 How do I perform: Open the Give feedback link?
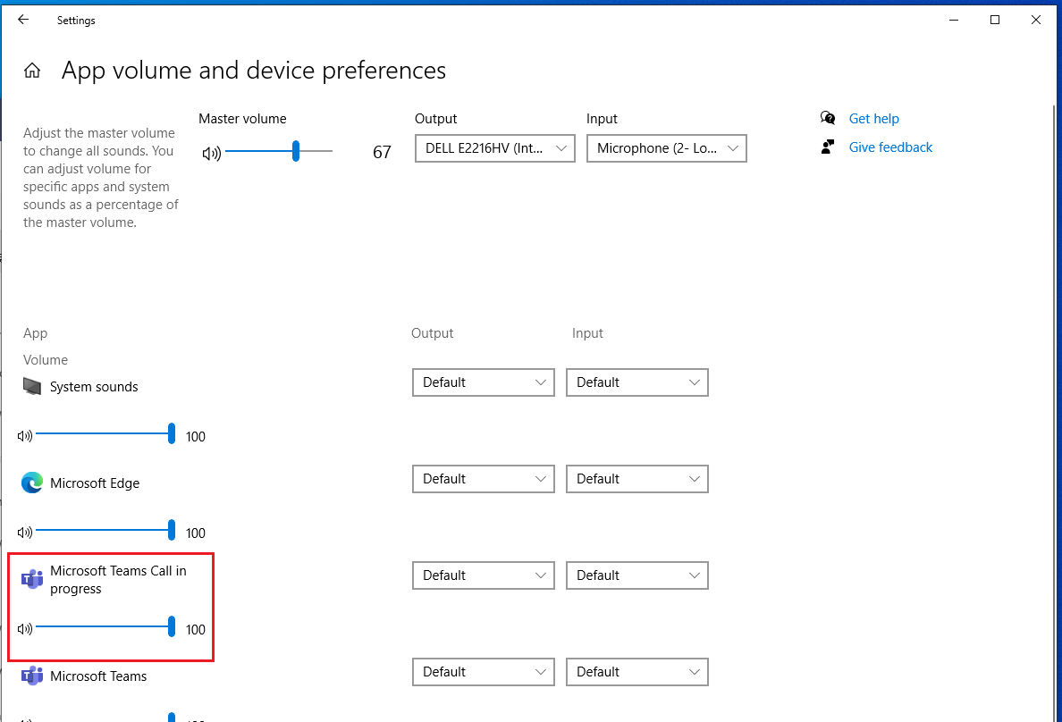(x=890, y=147)
